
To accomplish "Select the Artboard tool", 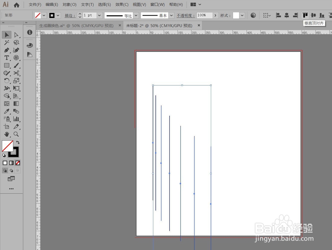I will pyautogui.click(x=7, y=126).
